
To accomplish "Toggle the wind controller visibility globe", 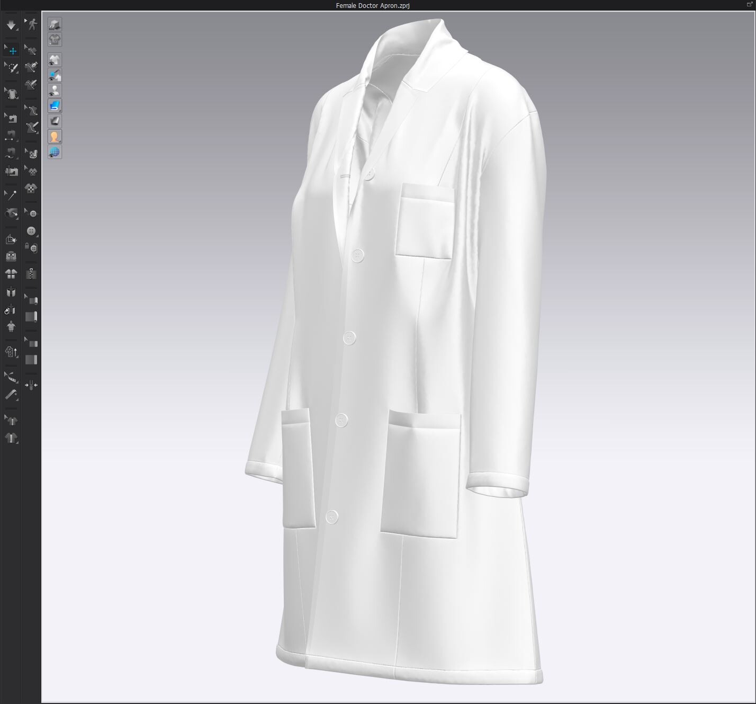I will [54, 152].
